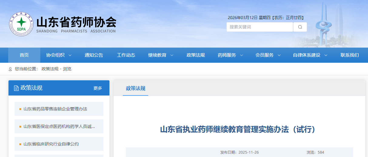The image size is (368, 157).
Task: Expand the 自律体系建设 menu chevron
Action: [x=326, y=55]
